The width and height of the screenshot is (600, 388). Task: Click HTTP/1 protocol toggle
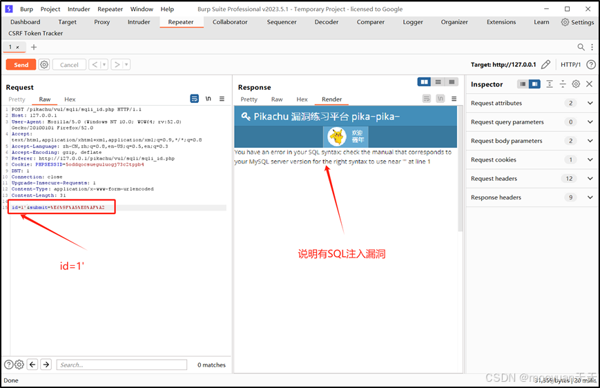[x=570, y=64]
